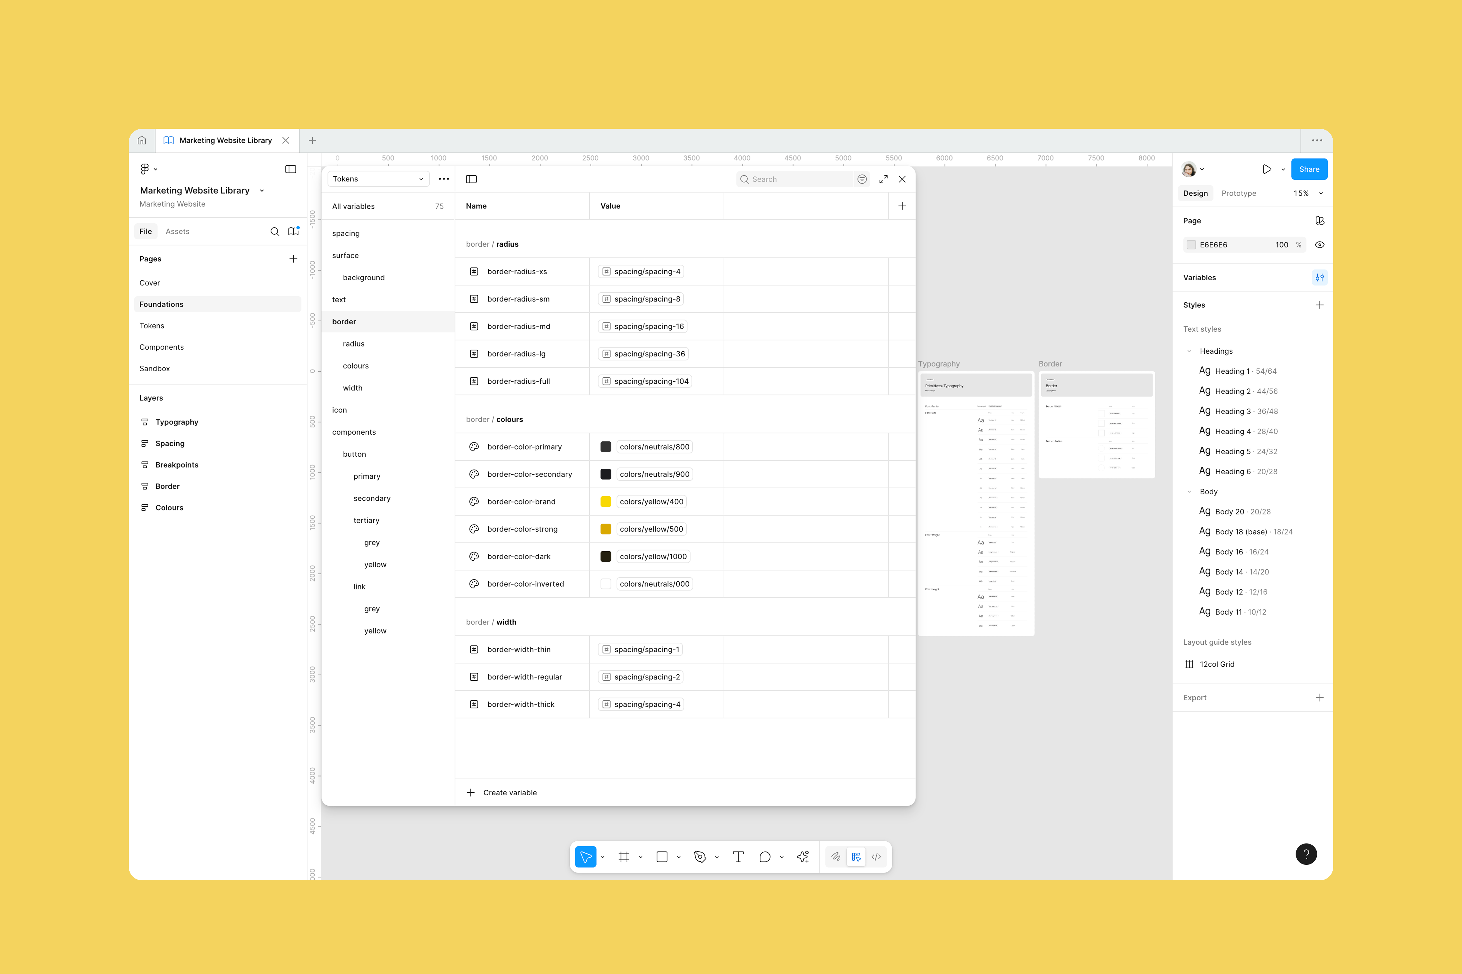Open the page color variable icon
Screen dimensions: 1462x974
point(1320,220)
